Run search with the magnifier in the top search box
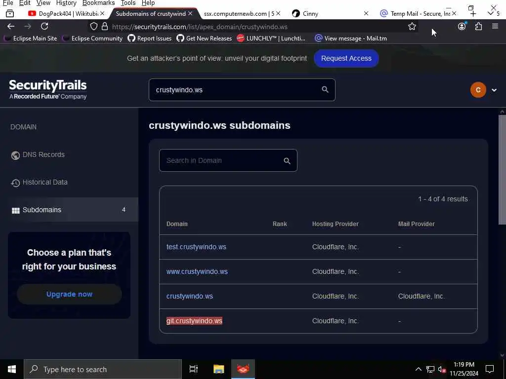 [325, 90]
